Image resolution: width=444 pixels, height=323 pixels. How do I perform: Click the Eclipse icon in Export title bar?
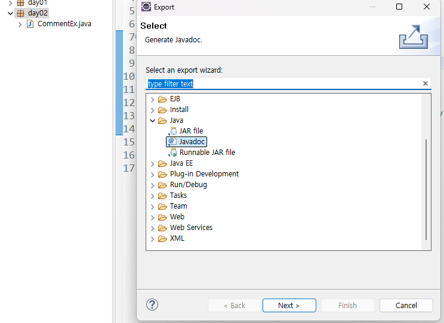pos(146,7)
